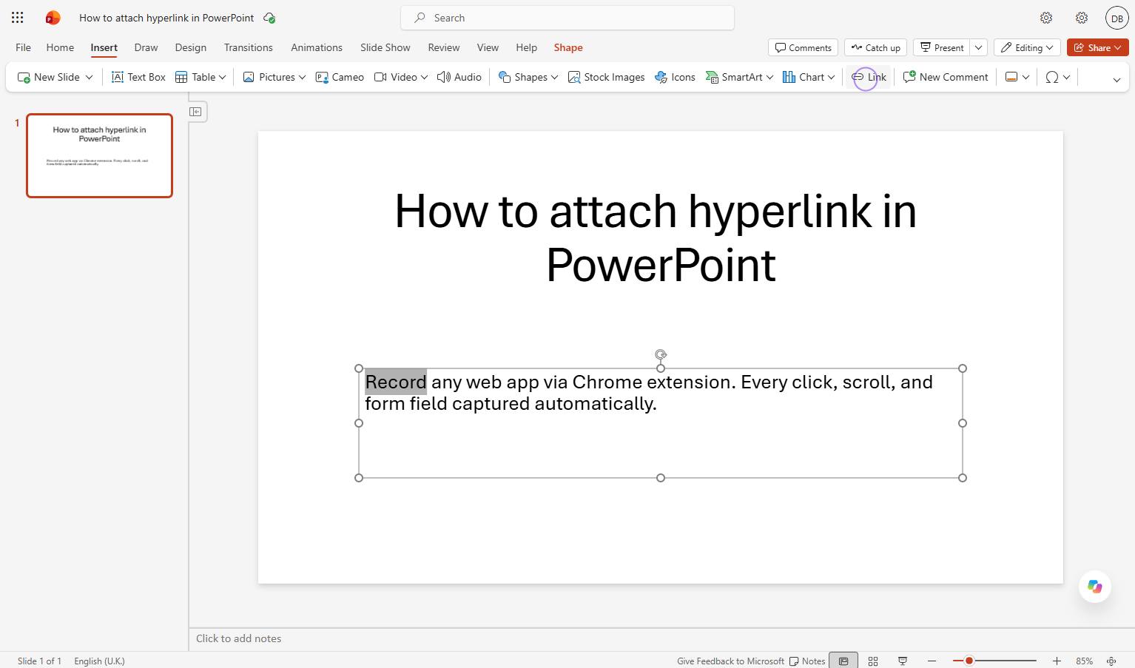The image size is (1135, 668).
Task: Open the DB account avatar
Action: pyautogui.click(x=1117, y=18)
